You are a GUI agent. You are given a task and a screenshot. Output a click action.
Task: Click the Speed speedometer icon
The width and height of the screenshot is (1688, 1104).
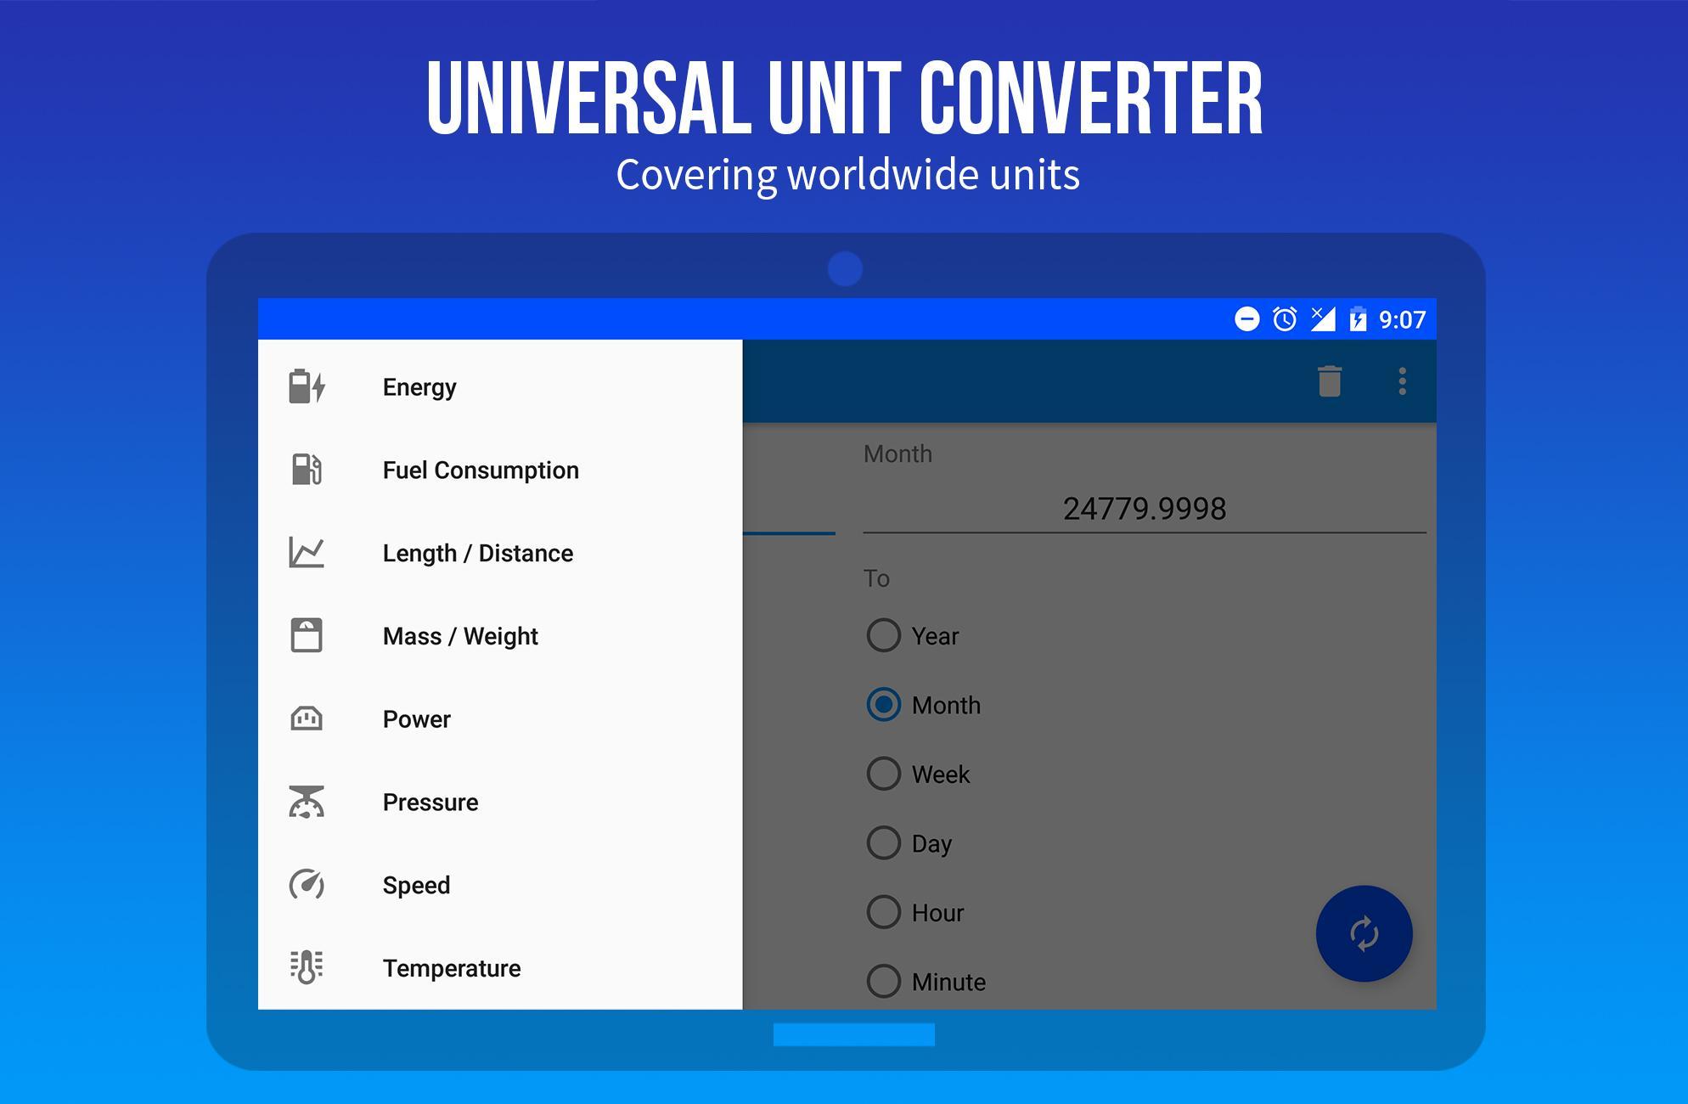click(x=307, y=885)
